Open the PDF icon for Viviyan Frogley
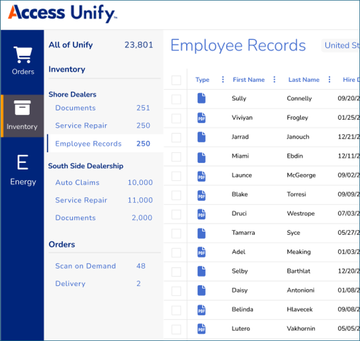Viewport: 360px width, 341px height. (202, 118)
